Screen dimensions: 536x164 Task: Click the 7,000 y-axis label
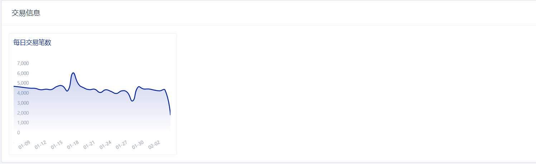click(23, 64)
